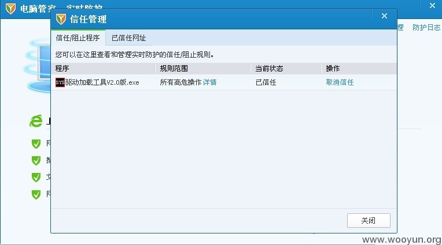Click the fourth green shield check in the main window
Screen dimensions: 442x245
pyautogui.click(x=36, y=194)
